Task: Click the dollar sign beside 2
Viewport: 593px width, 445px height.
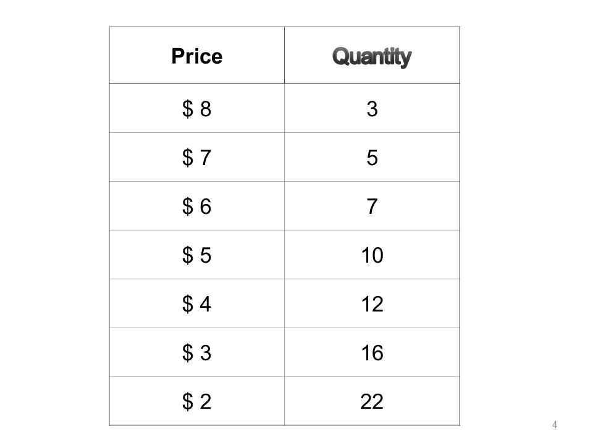Action: tap(188, 402)
